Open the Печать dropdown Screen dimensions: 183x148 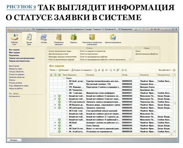53,70
